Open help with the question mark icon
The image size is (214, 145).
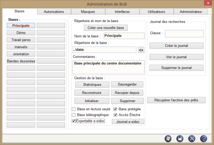click(203, 139)
